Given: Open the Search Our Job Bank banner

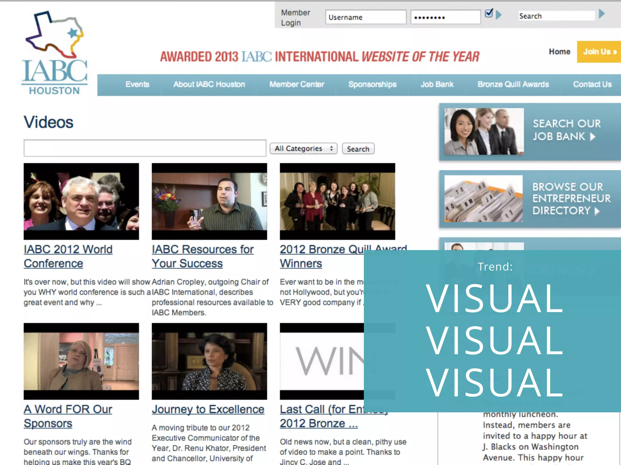Looking at the screenshot, I should (530, 132).
